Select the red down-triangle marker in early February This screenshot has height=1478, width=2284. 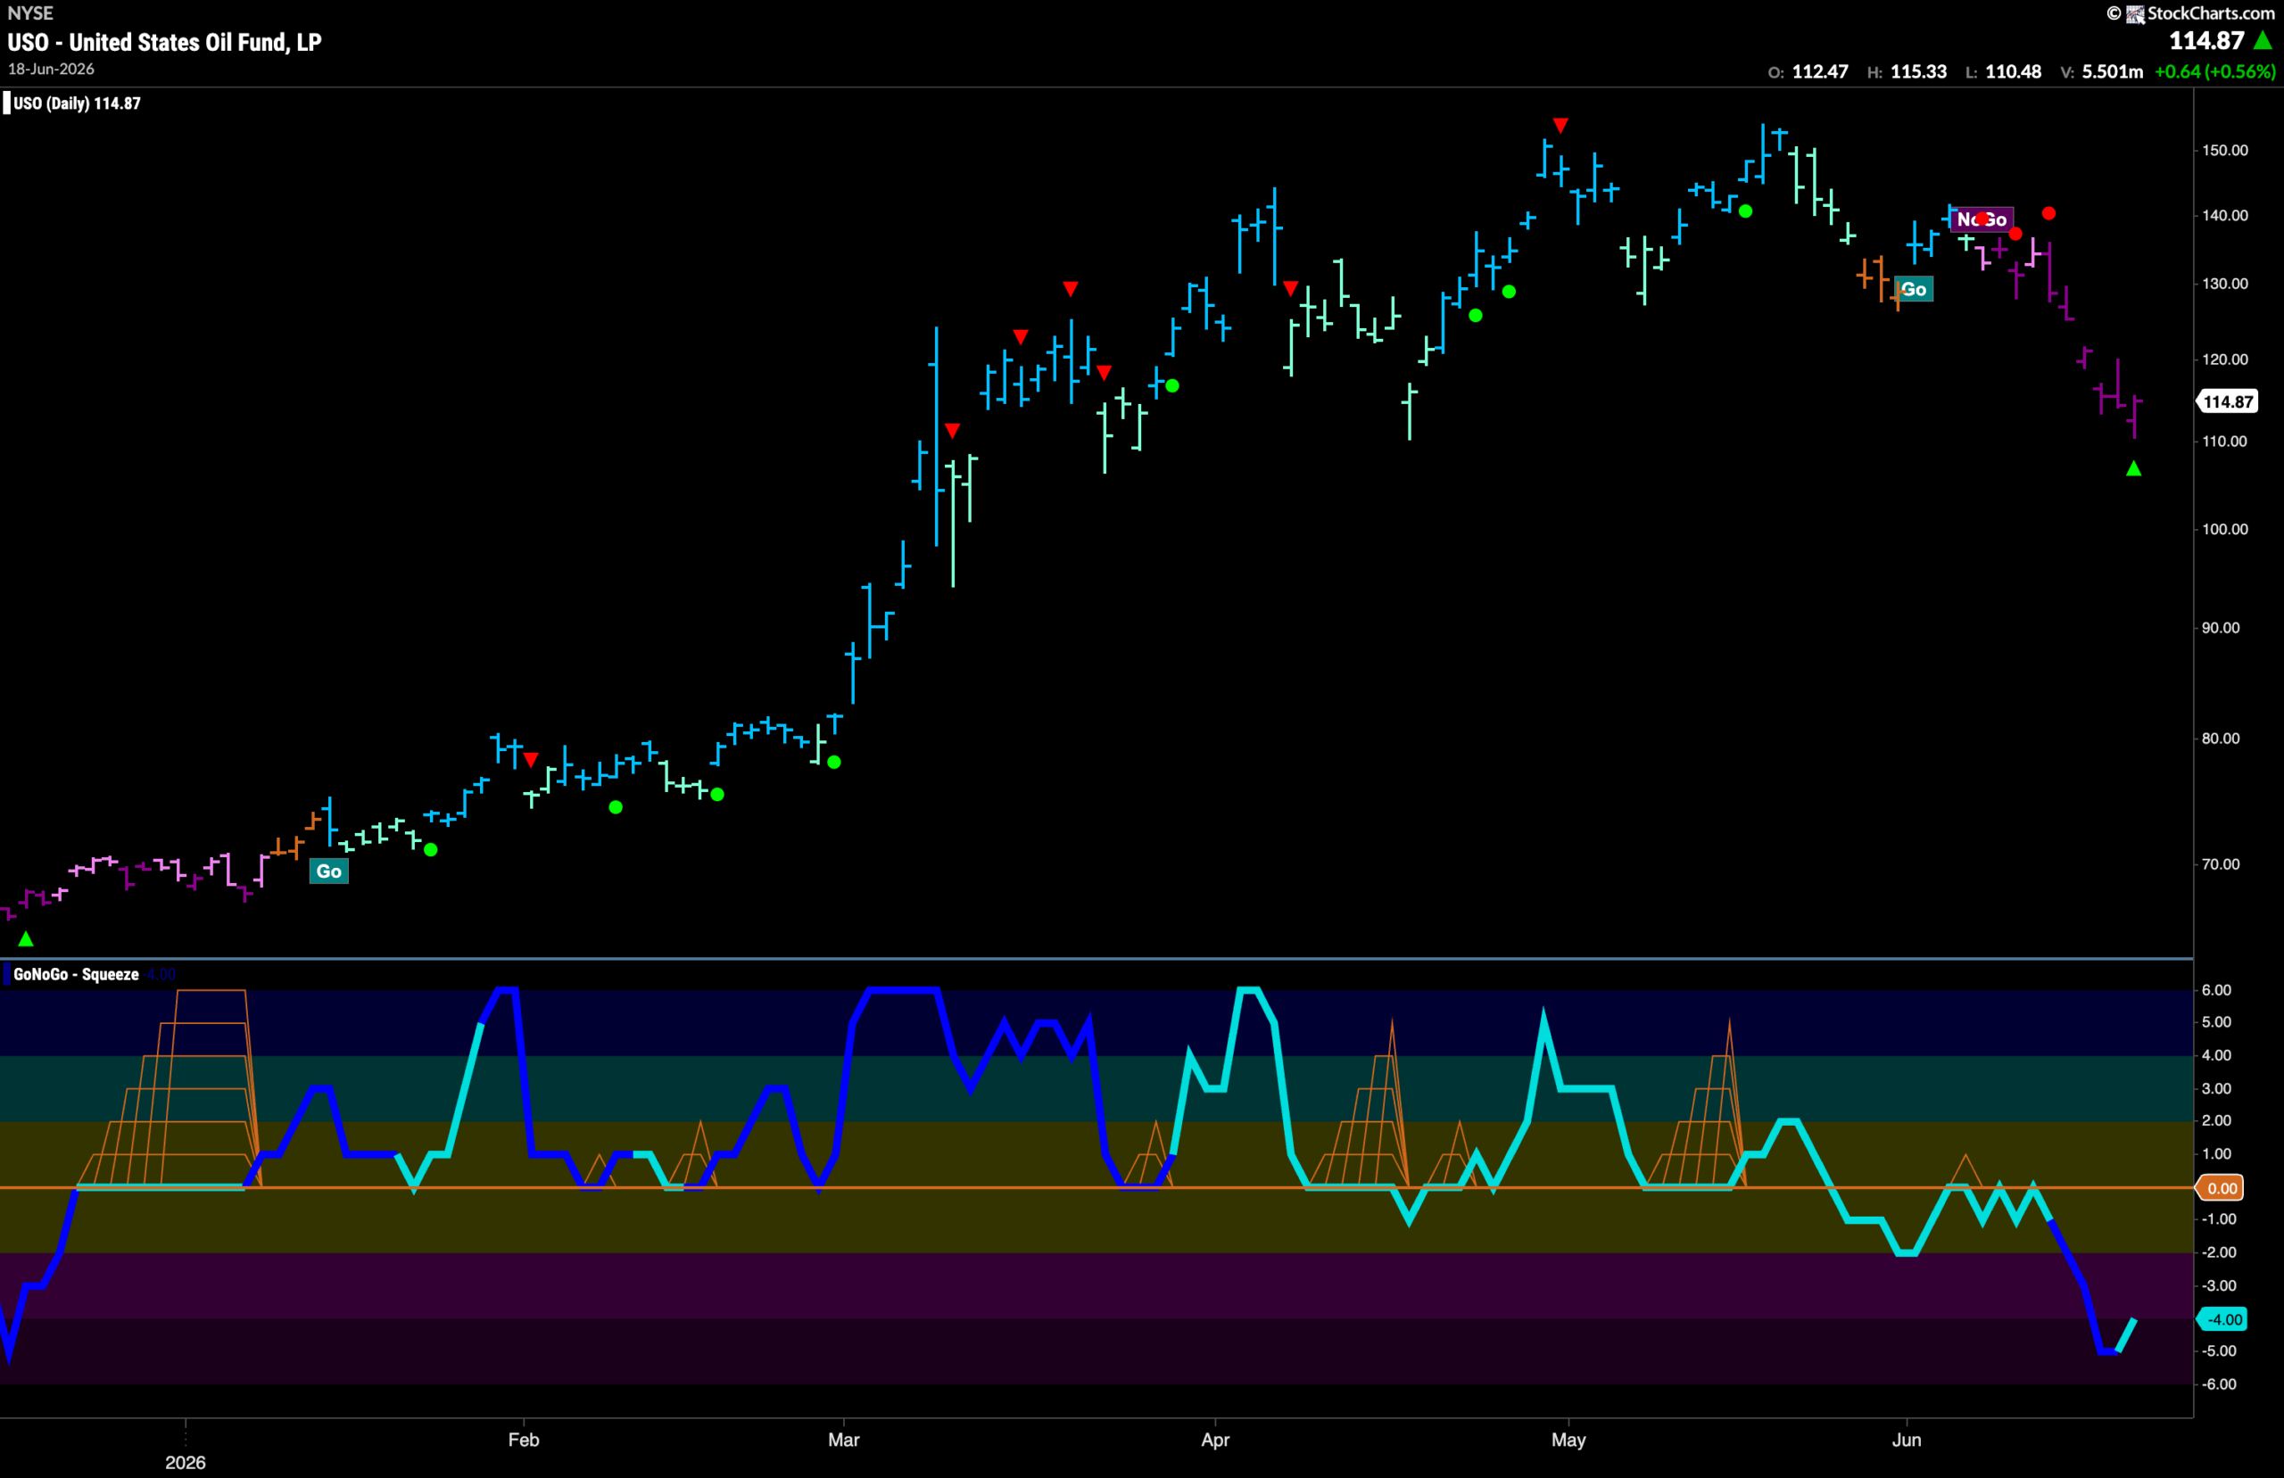click(x=531, y=760)
